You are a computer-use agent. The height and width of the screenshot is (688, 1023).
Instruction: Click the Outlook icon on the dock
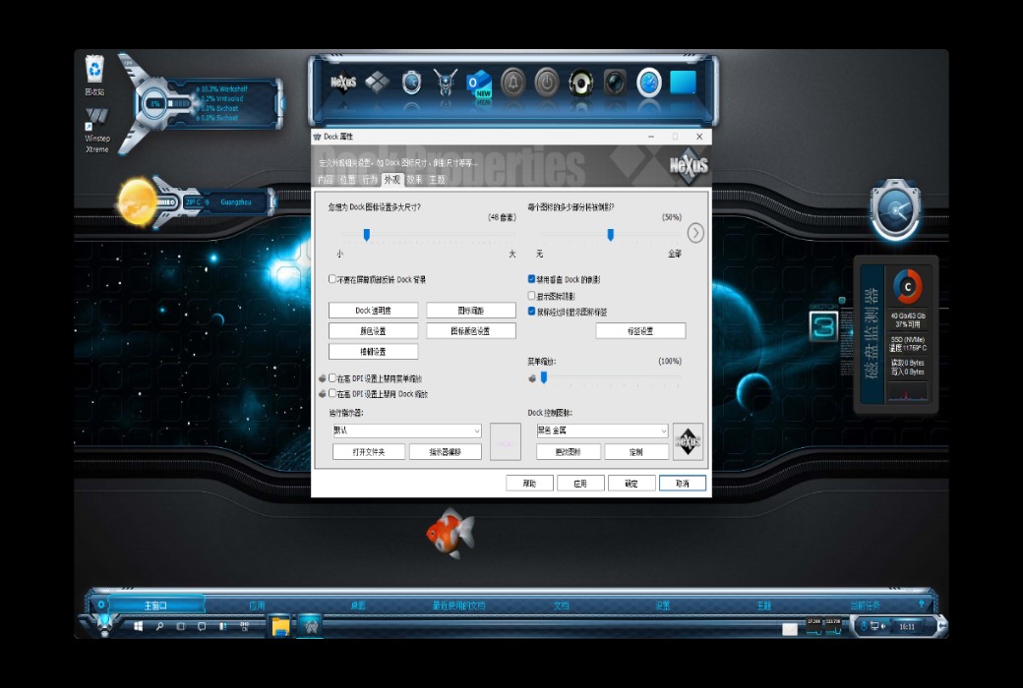click(x=478, y=83)
